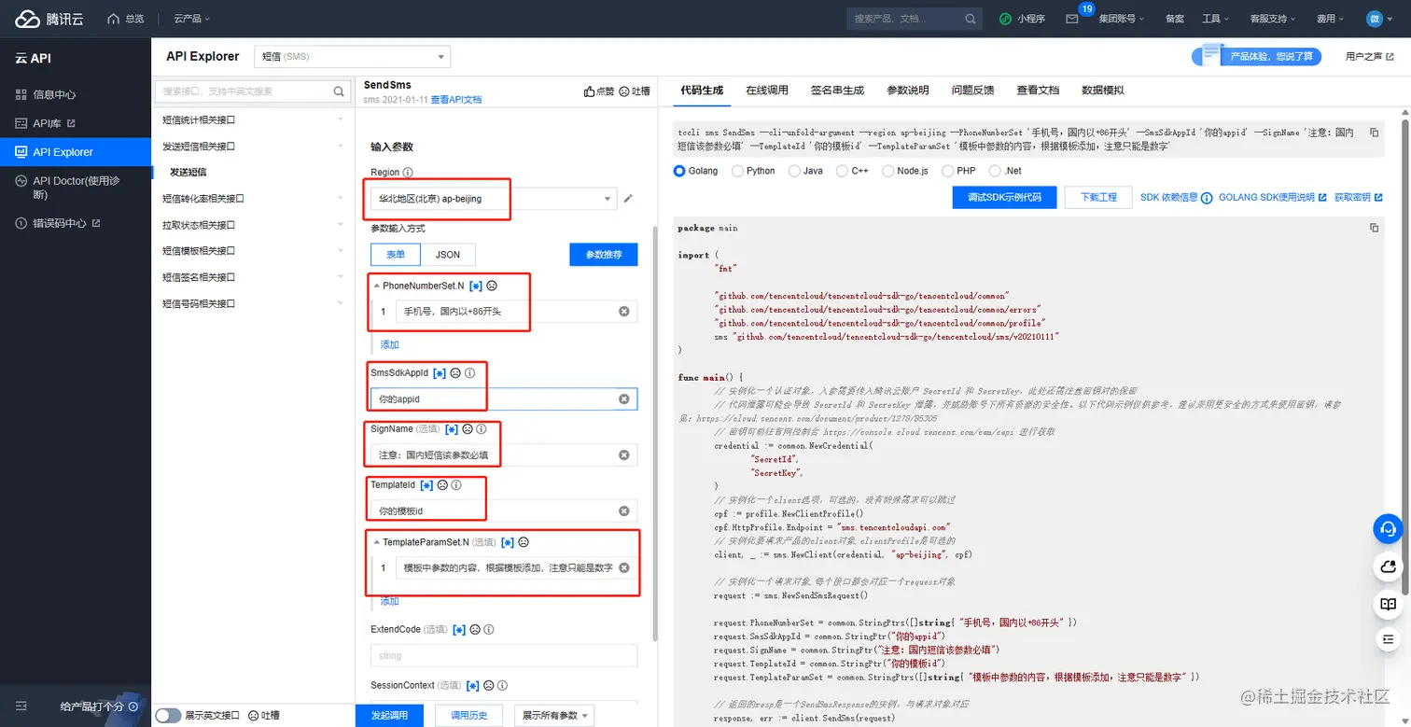Click the 调试SDK示例代码 button
Screen dimensions: 1411x727
(x=1004, y=198)
